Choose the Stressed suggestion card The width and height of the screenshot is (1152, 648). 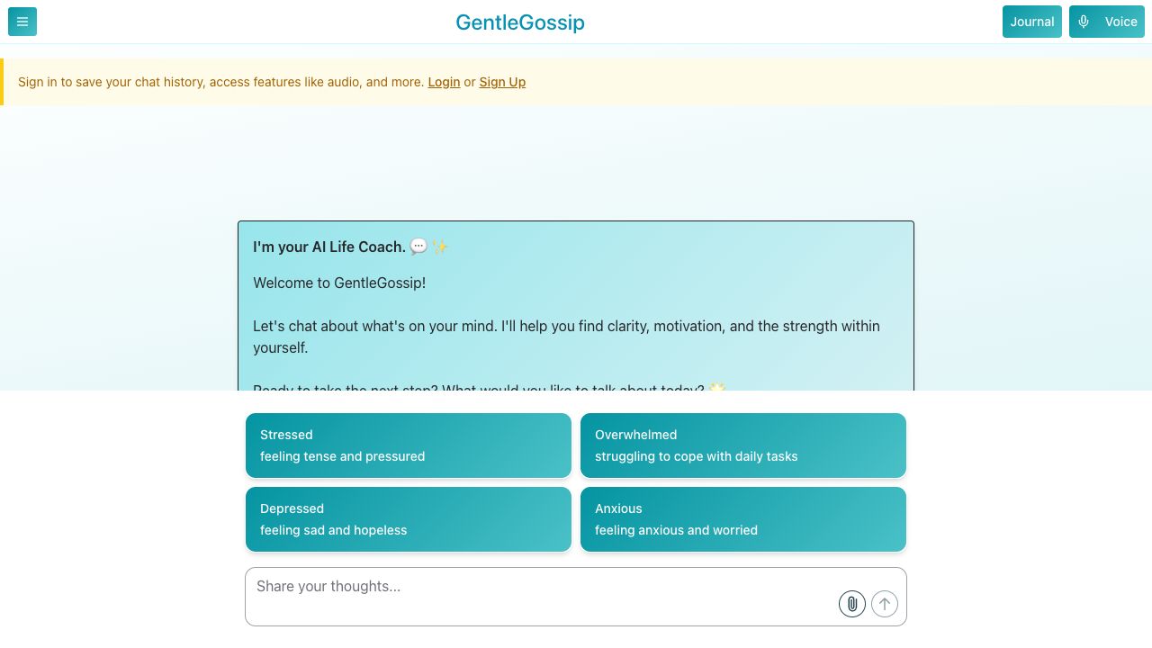click(409, 445)
